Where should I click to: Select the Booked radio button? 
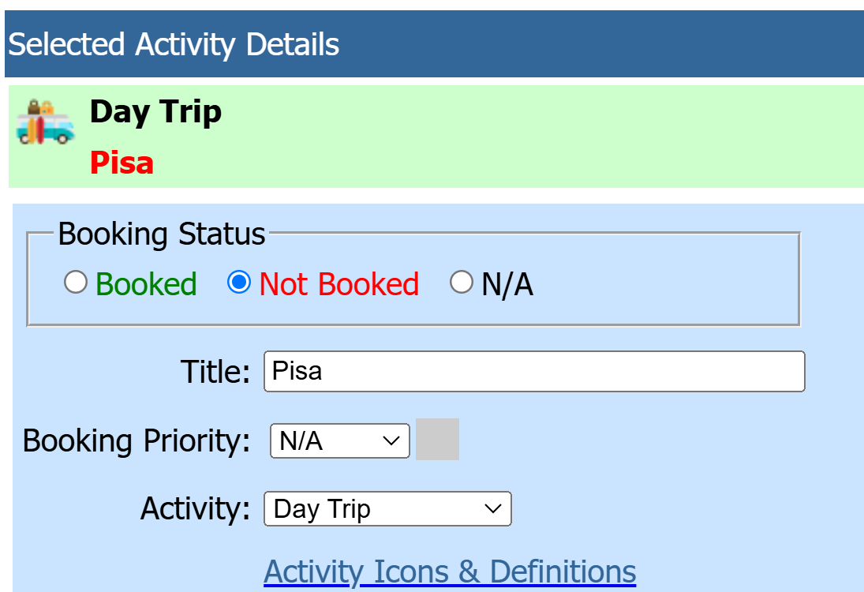point(76,282)
